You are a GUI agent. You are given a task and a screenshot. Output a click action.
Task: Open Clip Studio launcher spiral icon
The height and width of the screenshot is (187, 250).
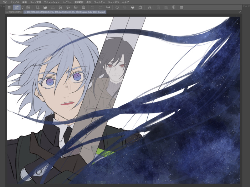tap(28, 7)
